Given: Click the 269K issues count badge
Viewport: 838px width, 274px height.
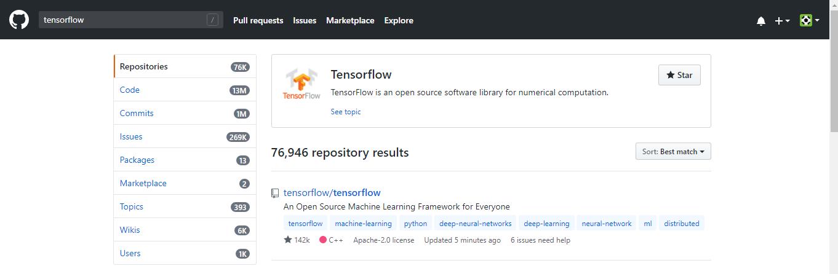Looking at the screenshot, I should click(x=238, y=137).
